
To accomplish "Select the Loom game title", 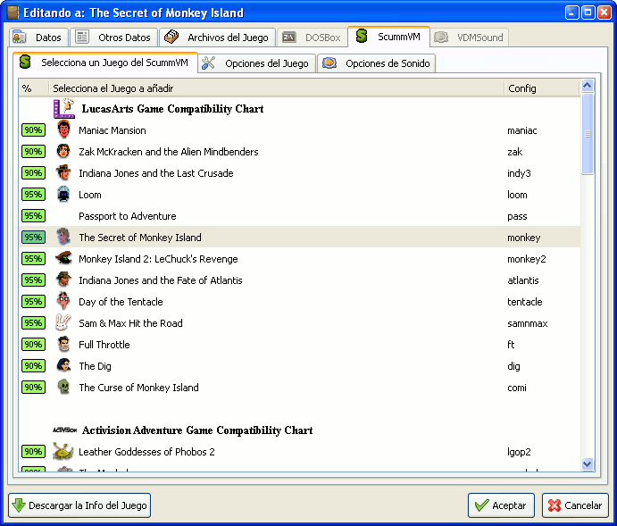I will click(89, 195).
